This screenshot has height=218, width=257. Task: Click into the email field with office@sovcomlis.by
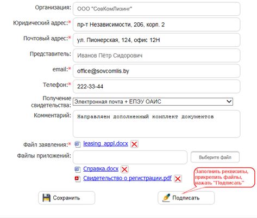(156, 71)
